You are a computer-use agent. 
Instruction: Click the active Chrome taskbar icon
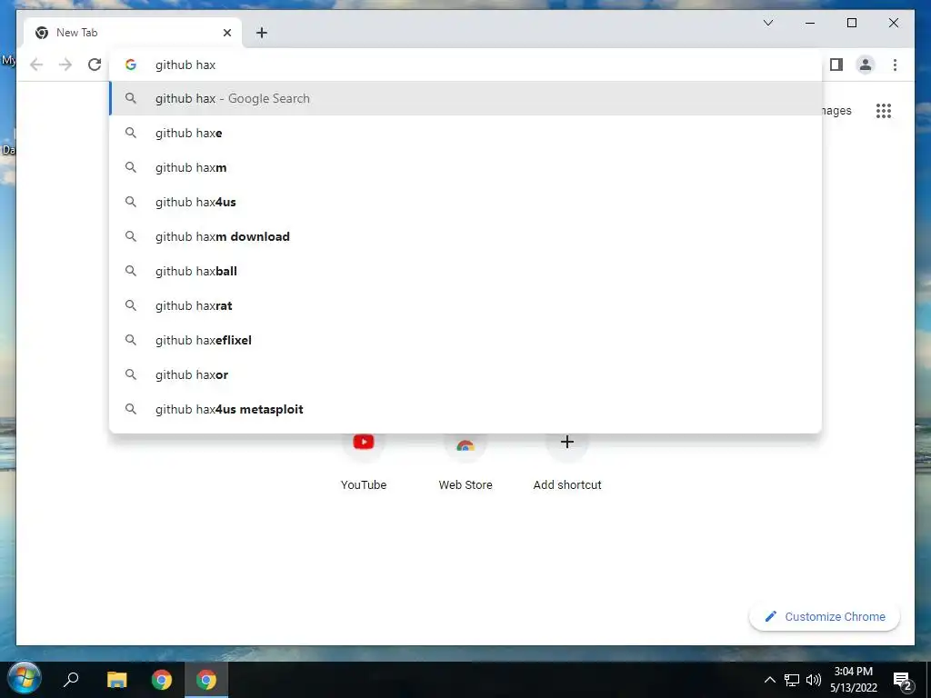pyautogui.click(x=206, y=680)
